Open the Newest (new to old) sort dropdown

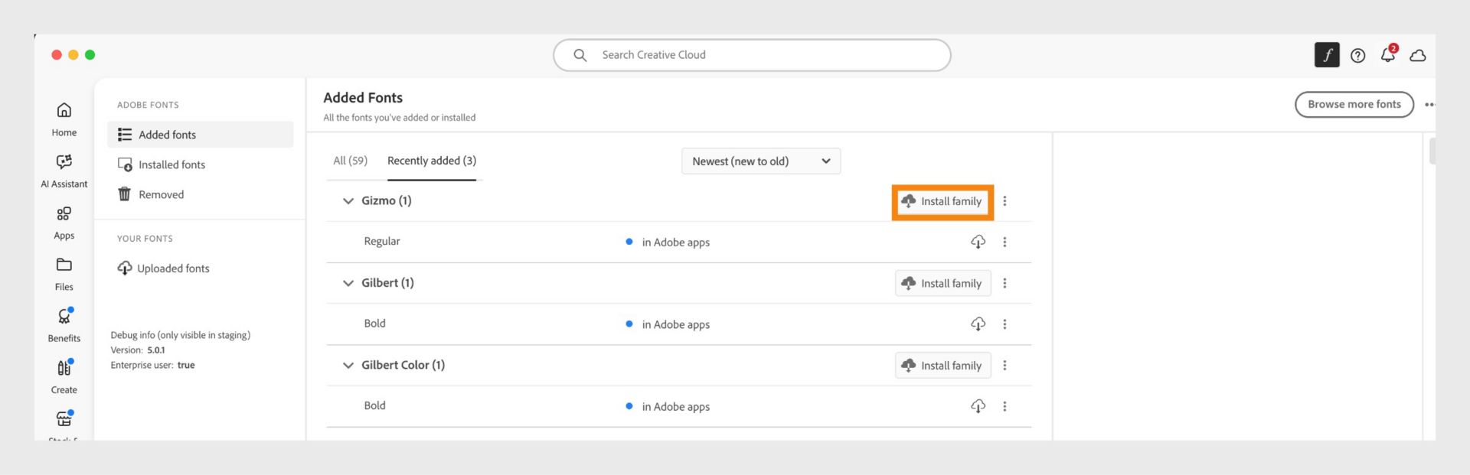click(x=761, y=161)
